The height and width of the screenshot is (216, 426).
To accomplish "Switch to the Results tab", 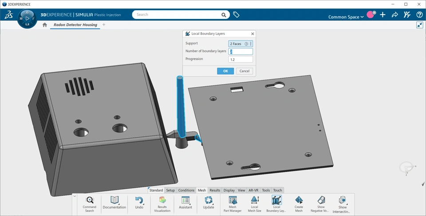I will tap(215, 190).
